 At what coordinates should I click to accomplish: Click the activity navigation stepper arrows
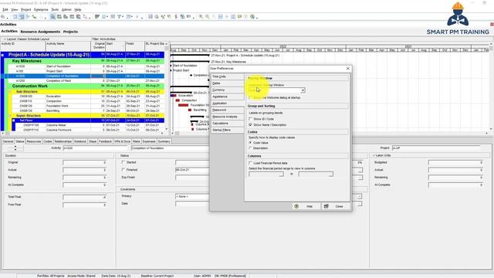(15, 147)
